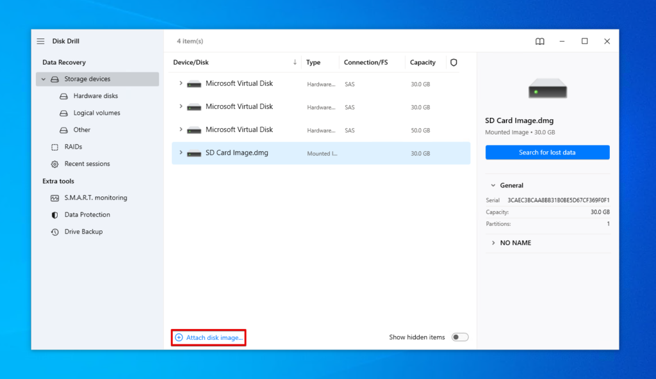The image size is (656, 379).
Task: Select Hardware disks in sidebar
Action: pyautogui.click(x=95, y=96)
